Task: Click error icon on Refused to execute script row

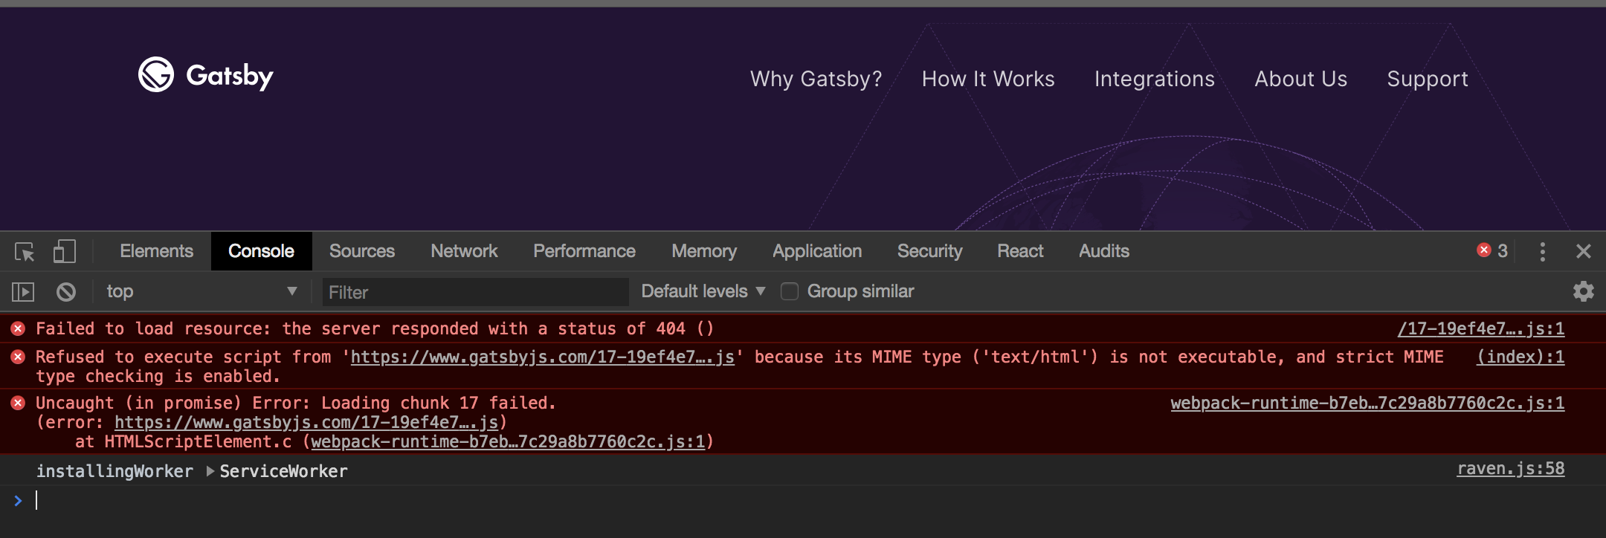Action: coord(18,357)
